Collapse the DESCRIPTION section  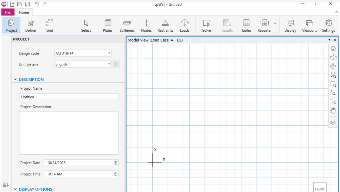pyautogui.click(x=15, y=79)
